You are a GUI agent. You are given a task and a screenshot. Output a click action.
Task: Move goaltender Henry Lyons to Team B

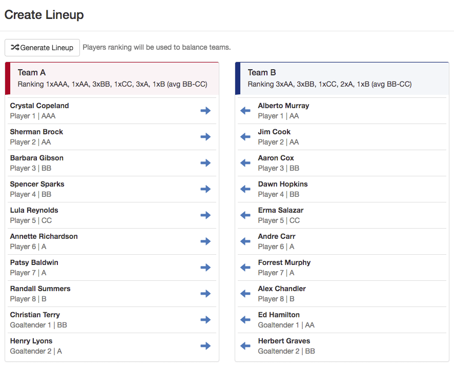tap(205, 346)
